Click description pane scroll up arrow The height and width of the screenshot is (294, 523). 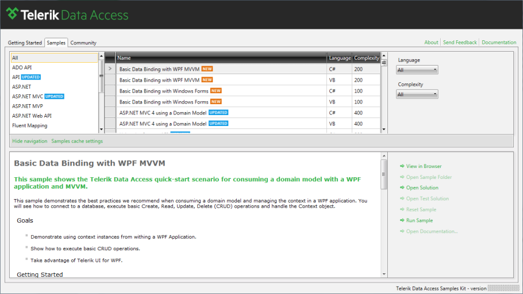click(384, 156)
